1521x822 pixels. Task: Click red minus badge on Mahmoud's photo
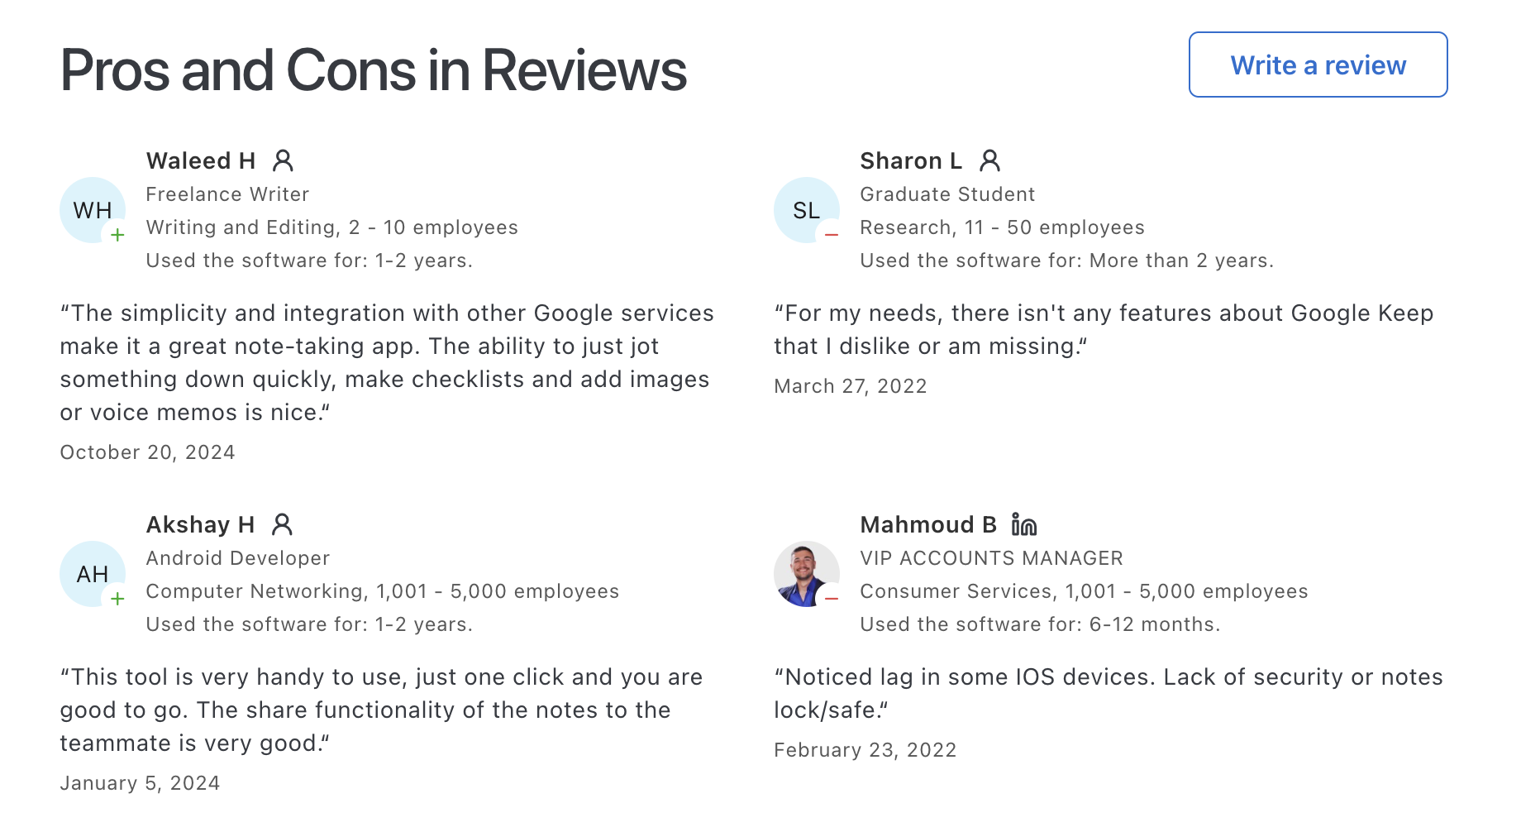point(832,599)
